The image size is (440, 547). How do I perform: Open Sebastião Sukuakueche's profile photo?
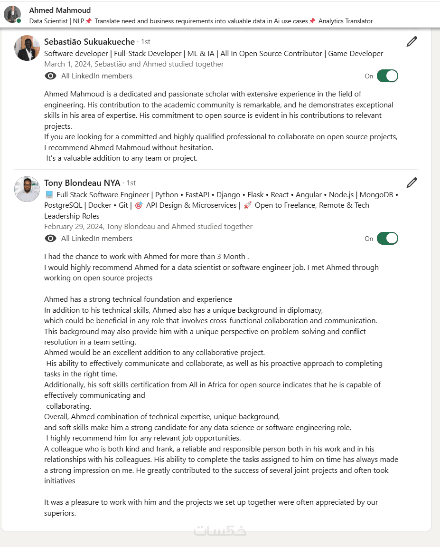[27, 48]
